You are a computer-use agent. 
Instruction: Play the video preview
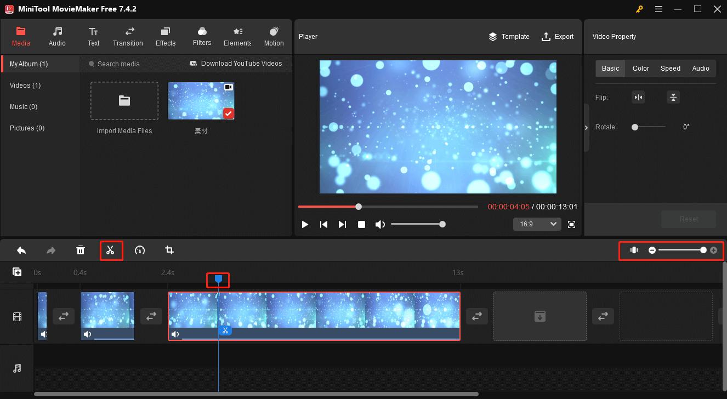point(305,224)
